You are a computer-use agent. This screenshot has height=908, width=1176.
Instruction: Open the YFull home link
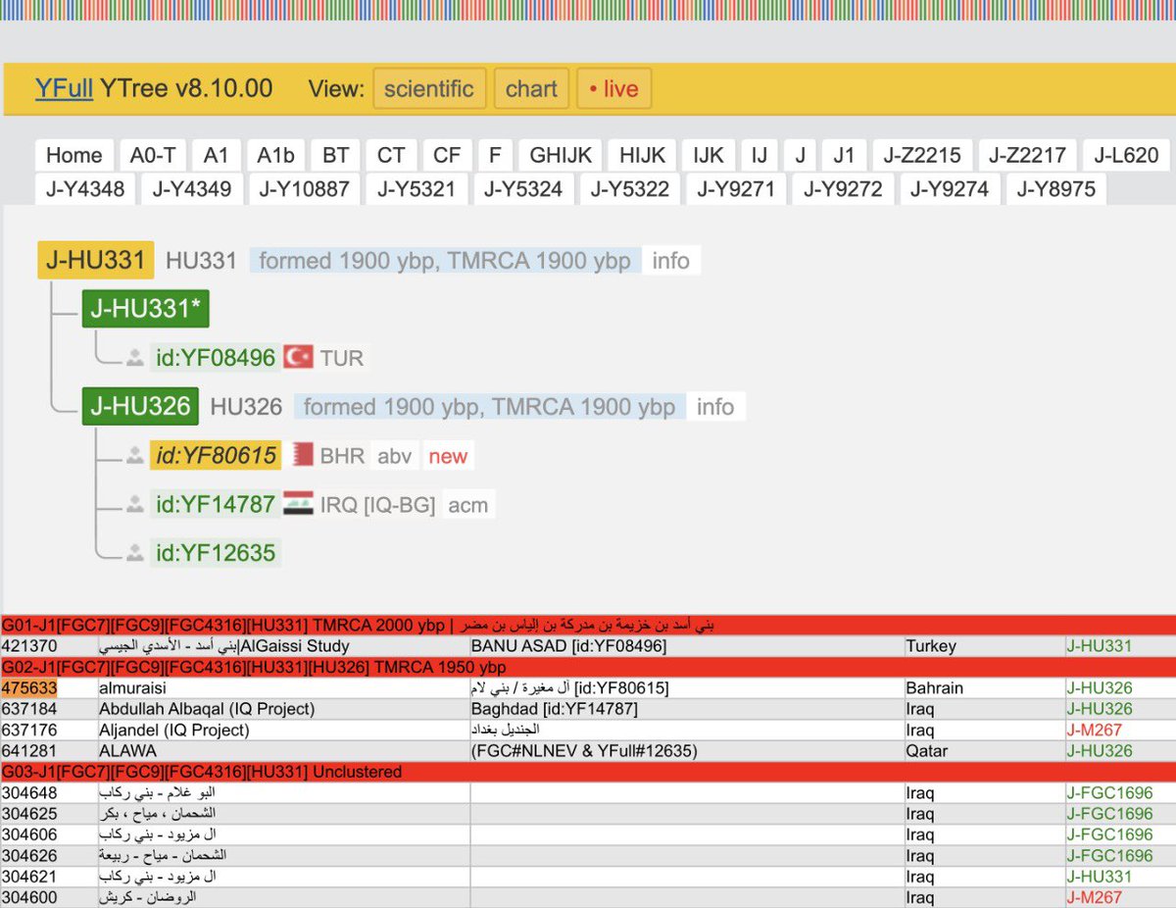coord(64,88)
